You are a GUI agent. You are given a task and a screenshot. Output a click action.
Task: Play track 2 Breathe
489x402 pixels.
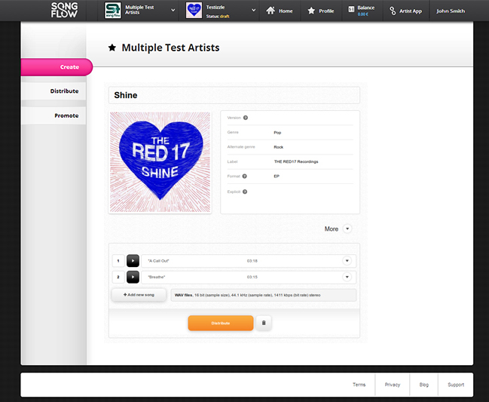point(133,277)
